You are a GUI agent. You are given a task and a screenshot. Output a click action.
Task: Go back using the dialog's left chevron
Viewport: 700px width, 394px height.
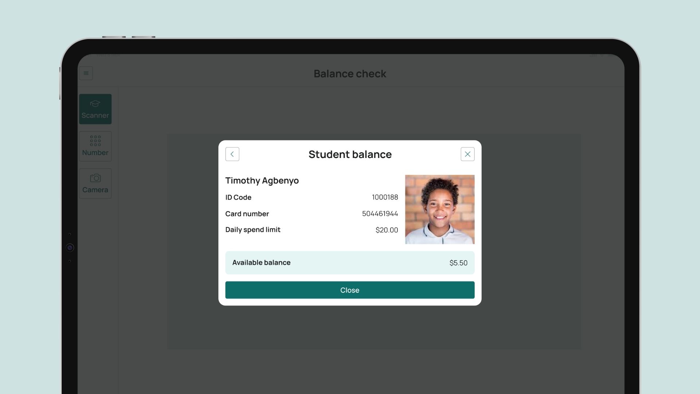[232, 154]
